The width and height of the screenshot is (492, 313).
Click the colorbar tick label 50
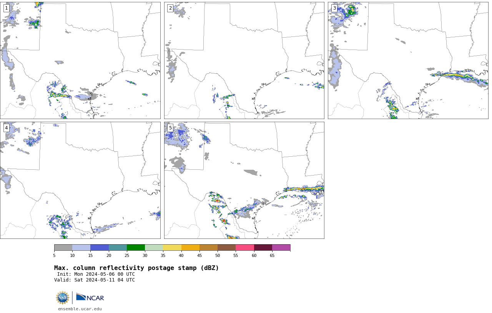218,255
